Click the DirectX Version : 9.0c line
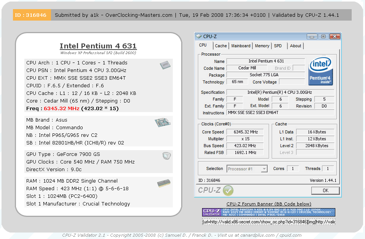The image size is (365, 239). (x=54, y=170)
